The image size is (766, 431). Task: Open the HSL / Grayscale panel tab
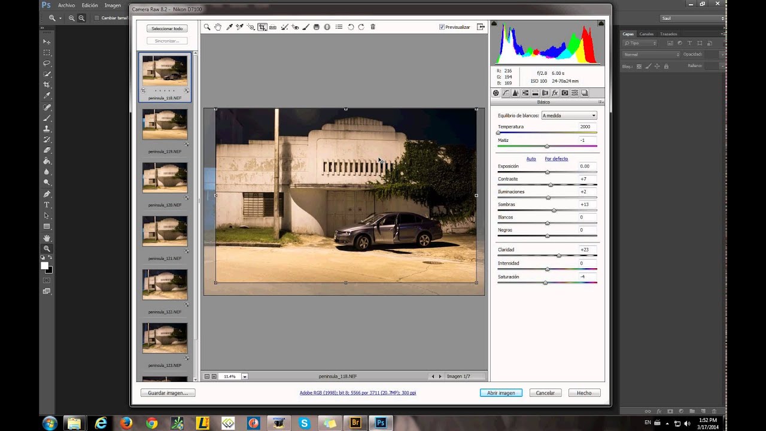(x=525, y=93)
